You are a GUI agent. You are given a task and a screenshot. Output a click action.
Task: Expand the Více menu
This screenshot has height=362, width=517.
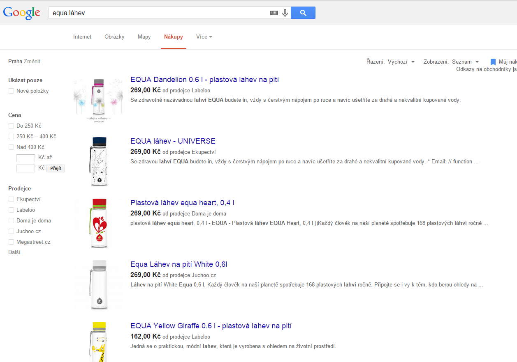204,37
